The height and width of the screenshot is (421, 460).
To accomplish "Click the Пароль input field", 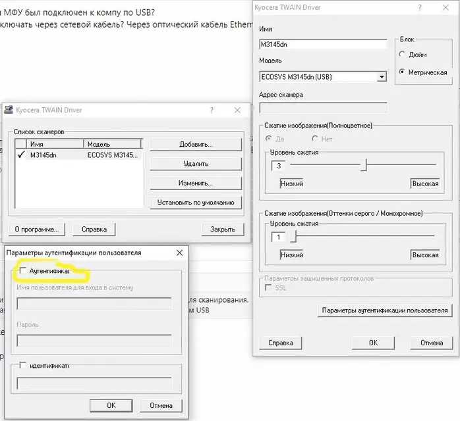I will pos(94,341).
